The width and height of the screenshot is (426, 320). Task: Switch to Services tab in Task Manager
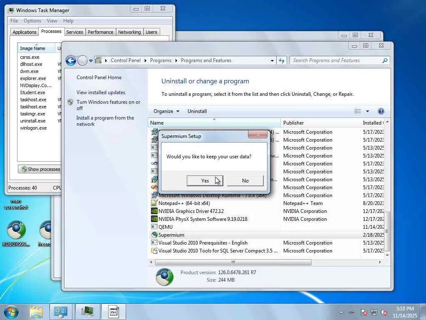74,32
